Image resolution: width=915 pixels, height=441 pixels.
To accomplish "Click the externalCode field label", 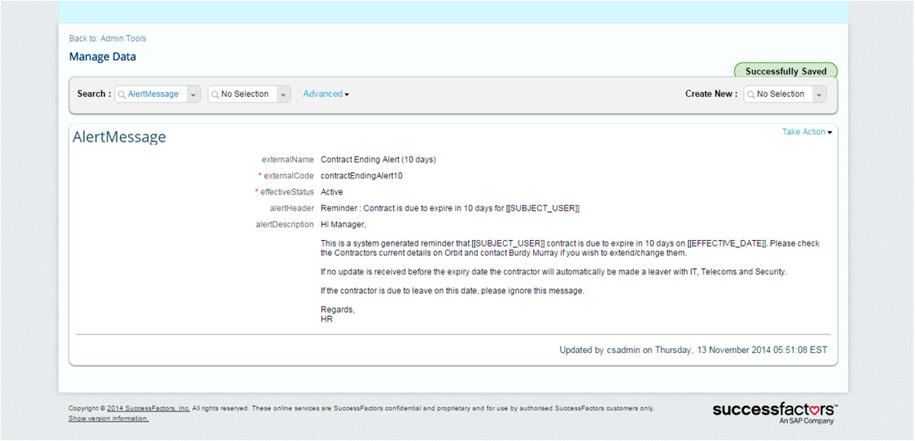I will click(289, 175).
